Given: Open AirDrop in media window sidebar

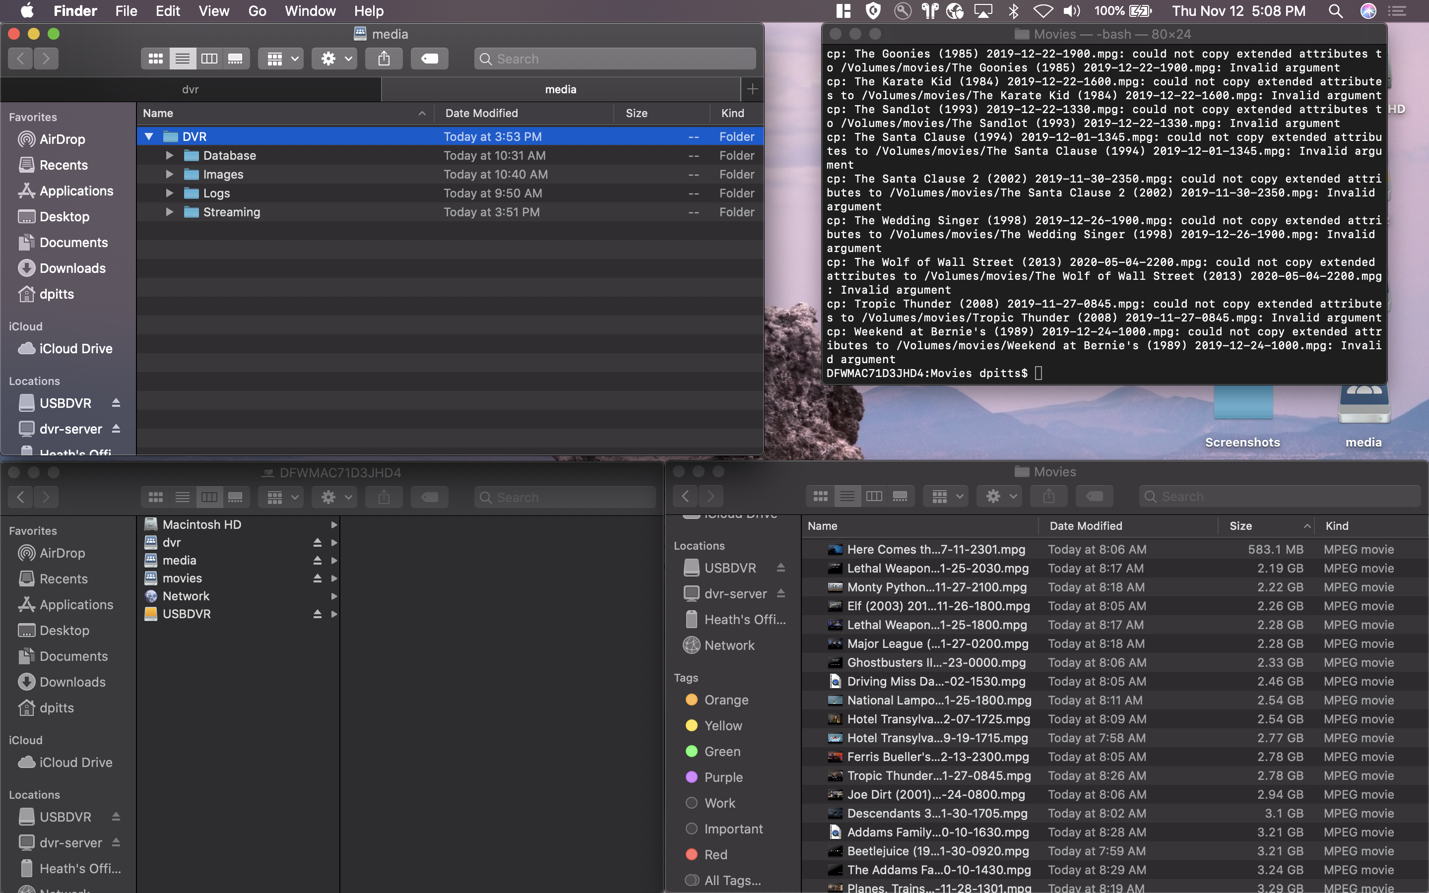Looking at the screenshot, I should (62, 139).
